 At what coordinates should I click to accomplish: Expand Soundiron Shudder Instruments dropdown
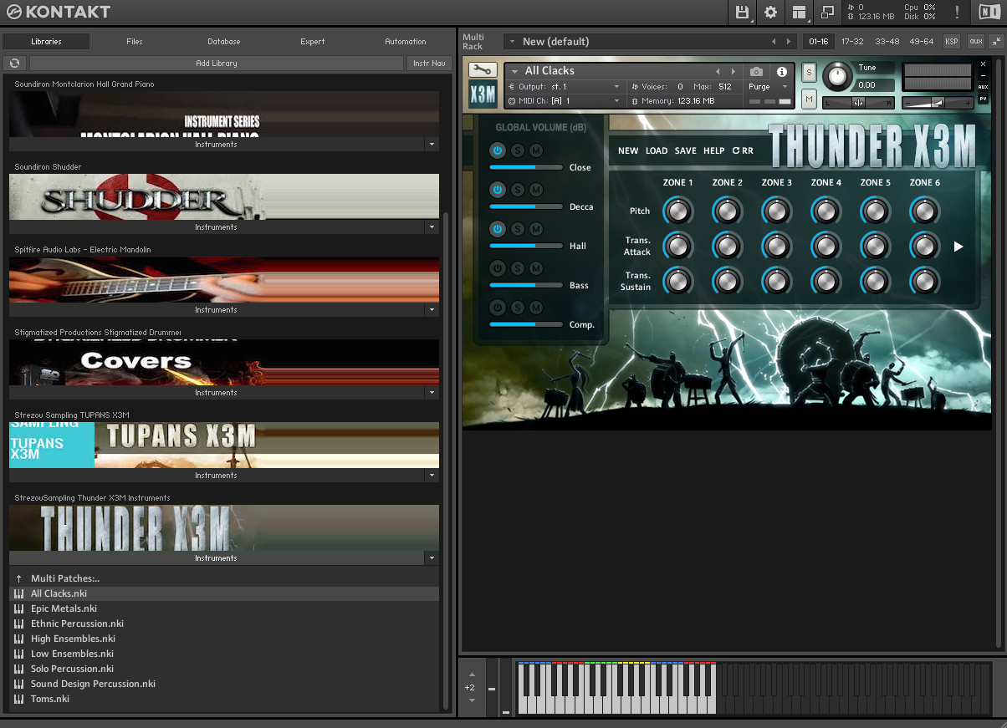pyautogui.click(x=432, y=227)
